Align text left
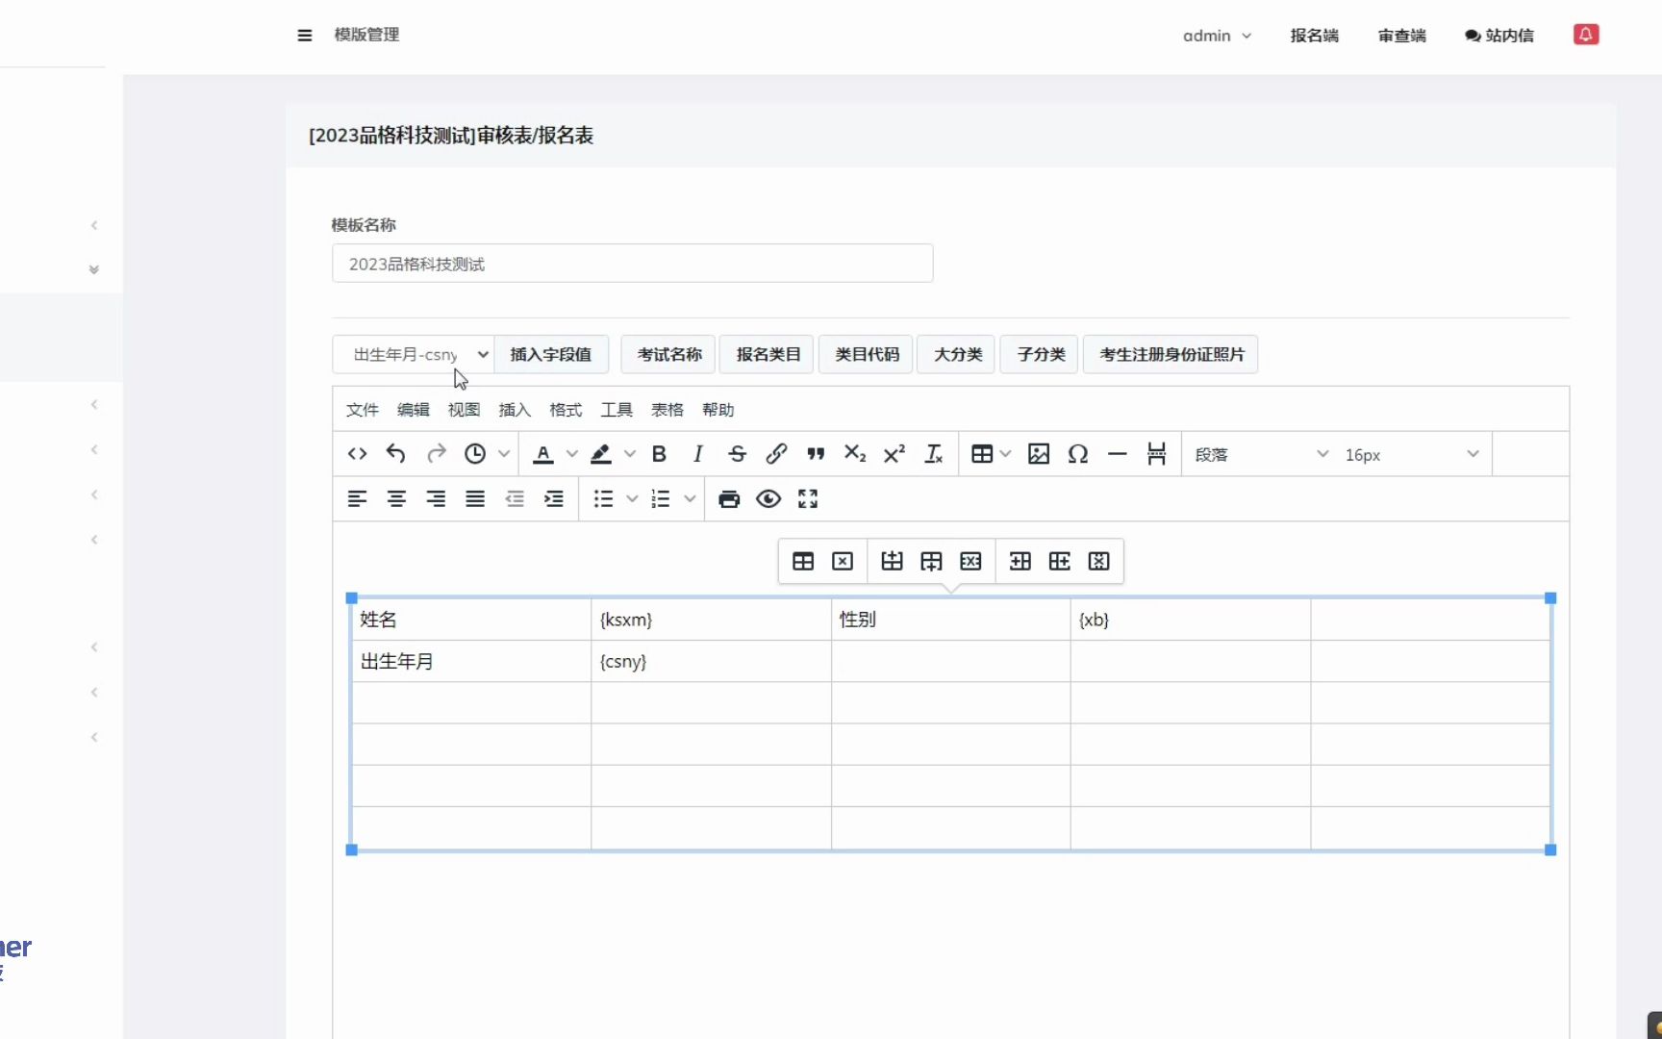This screenshot has width=1662, height=1039. pyautogui.click(x=357, y=498)
